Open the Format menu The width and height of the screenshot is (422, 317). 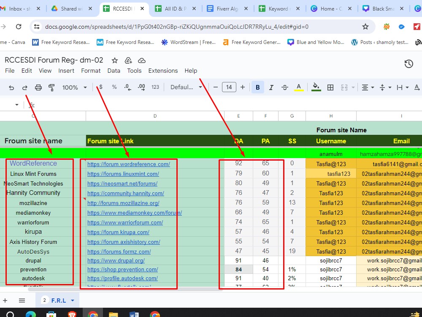tap(91, 71)
